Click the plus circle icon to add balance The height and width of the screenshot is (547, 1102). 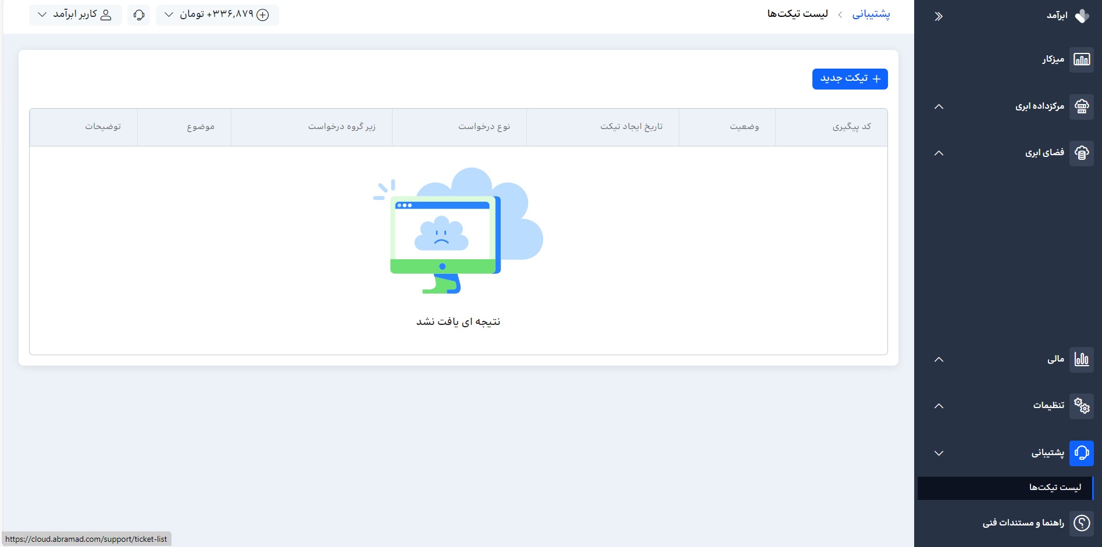pos(263,15)
